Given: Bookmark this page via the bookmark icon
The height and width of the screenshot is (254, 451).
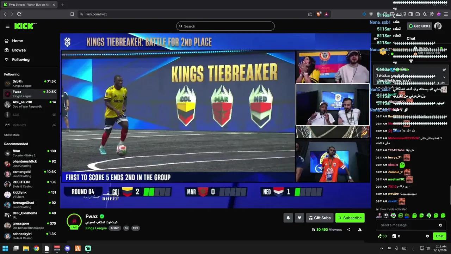Looking at the screenshot, I should click(72, 14).
